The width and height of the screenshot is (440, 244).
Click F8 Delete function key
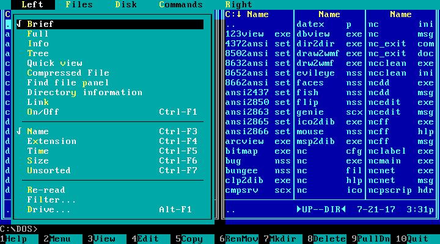pyautogui.click(x=327, y=239)
